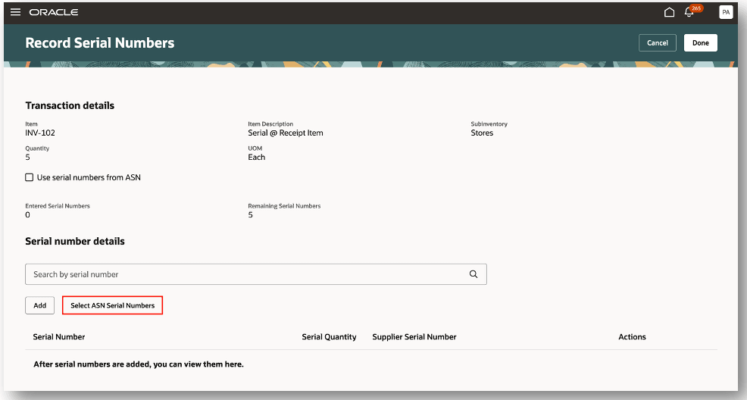This screenshot has width=747, height=400.
Task: Click the Oracle logo
Action: tap(54, 12)
